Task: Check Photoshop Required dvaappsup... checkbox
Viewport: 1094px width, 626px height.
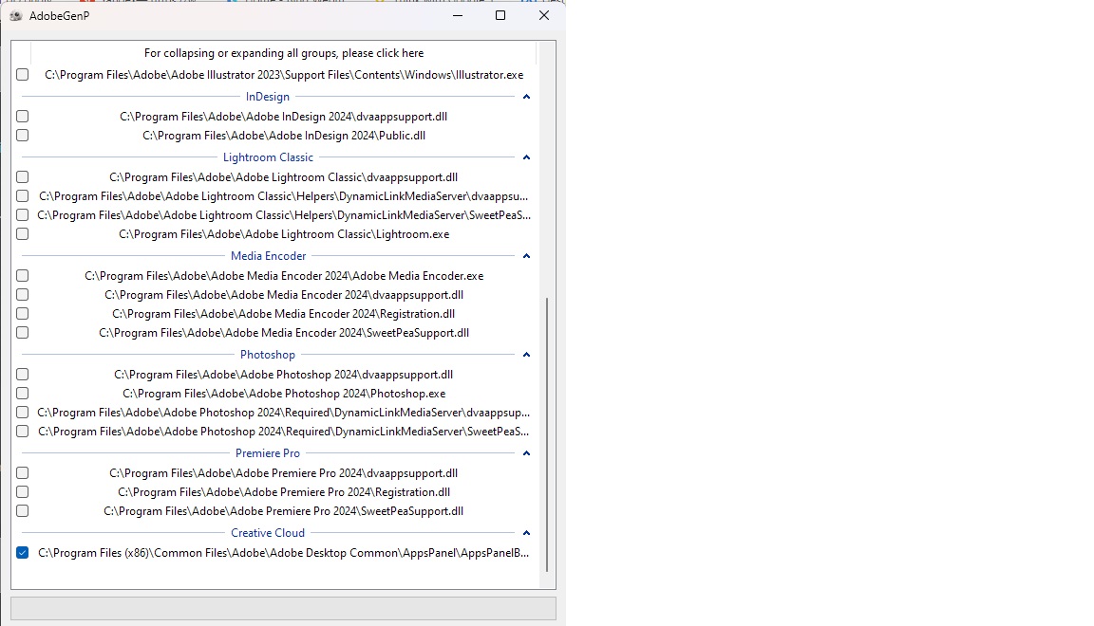Action: coord(23,412)
